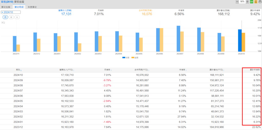Viewport: 262px width, 130px height.
Task: Print the page using the printer icon
Action: pyautogui.click(x=260, y=2)
